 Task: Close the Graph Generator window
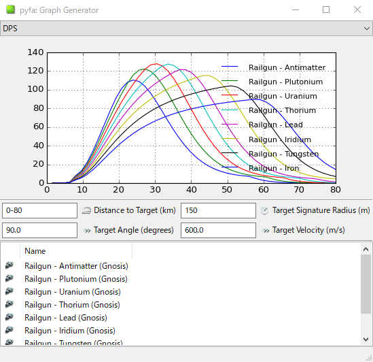click(357, 10)
